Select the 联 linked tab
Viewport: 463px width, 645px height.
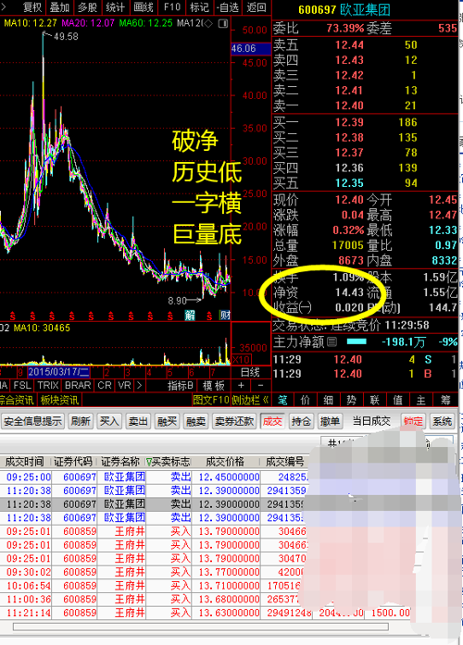click(374, 400)
